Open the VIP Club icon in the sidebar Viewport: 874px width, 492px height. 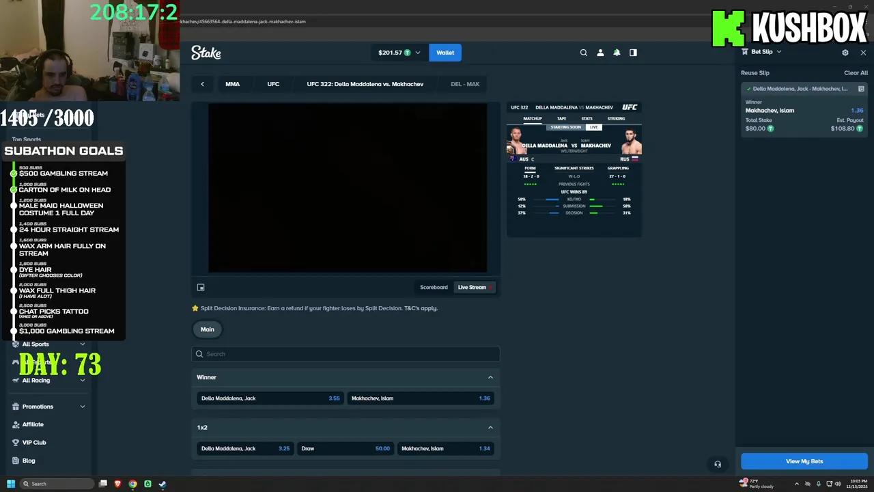[16, 443]
